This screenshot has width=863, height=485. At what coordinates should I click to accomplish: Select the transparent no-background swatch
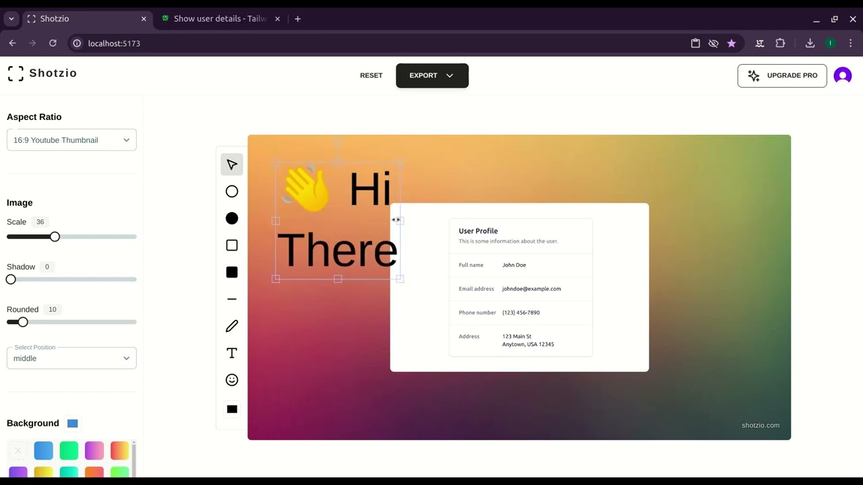[x=18, y=450]
